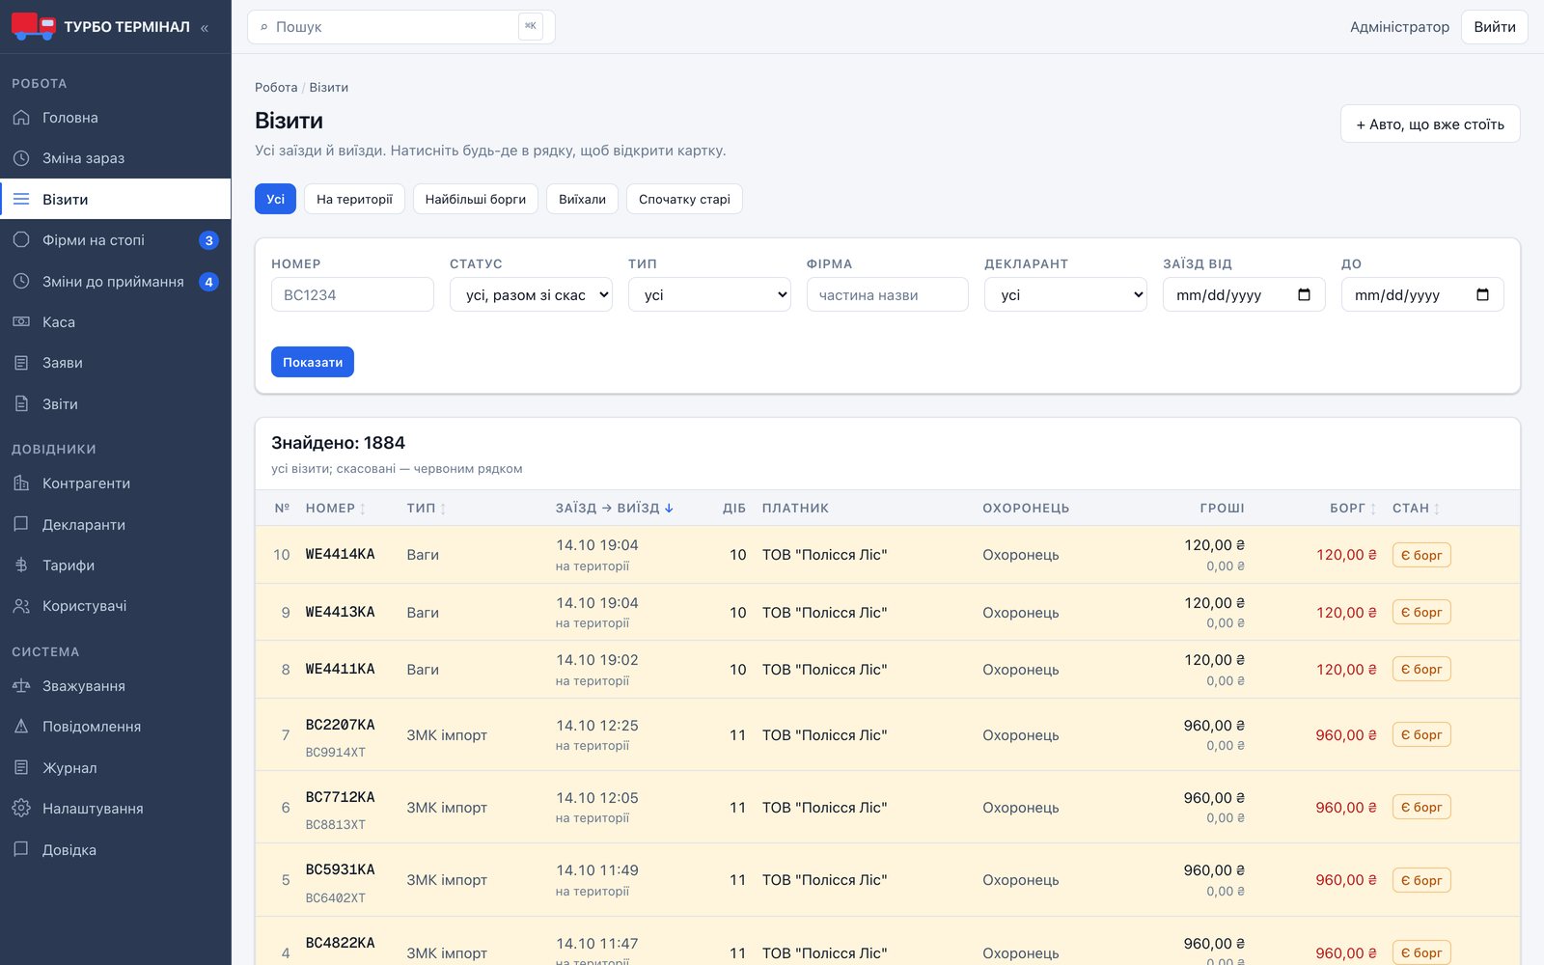This screenshot has height=965, width=1544.
Task: Select the На території filter tab
Action: 354,199
